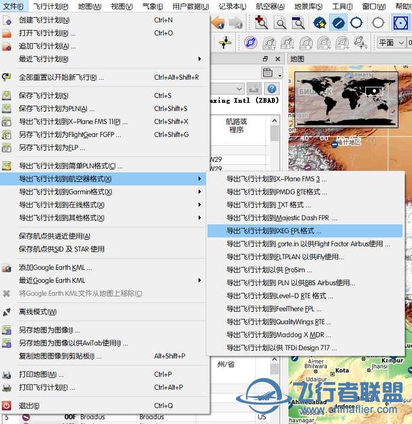Toggle the blue slashed-circle airports display

338,22
